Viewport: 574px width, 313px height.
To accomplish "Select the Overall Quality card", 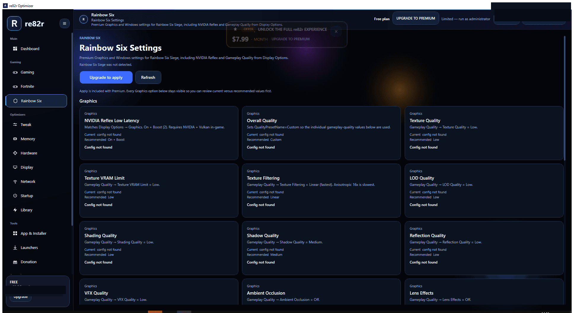I will (321, 133).
